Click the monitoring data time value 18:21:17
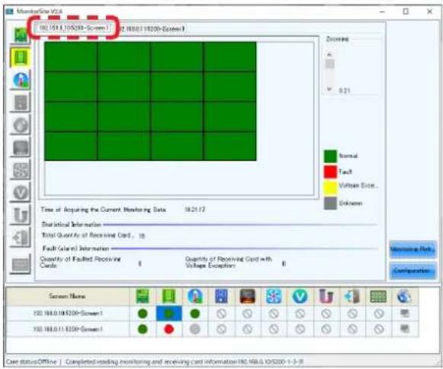This screenshot has height=369, width=443. (194, 210)
